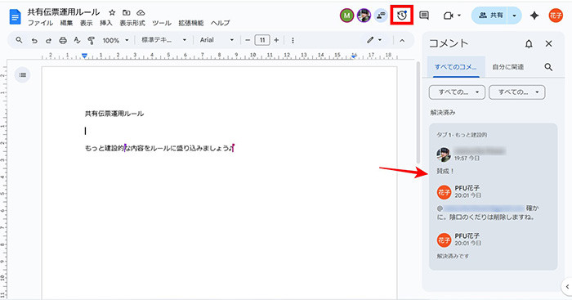Viewport: 572px width, 300px height.
Task: Click the photo collaborator avatar in header
Action: pos(364,16)
